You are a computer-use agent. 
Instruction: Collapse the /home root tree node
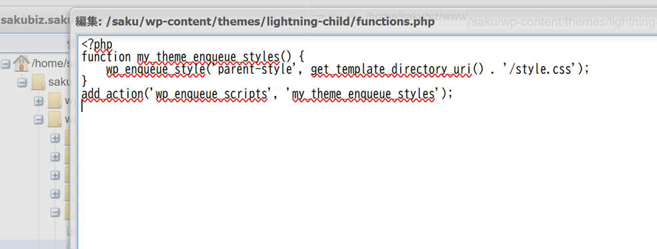5,64
